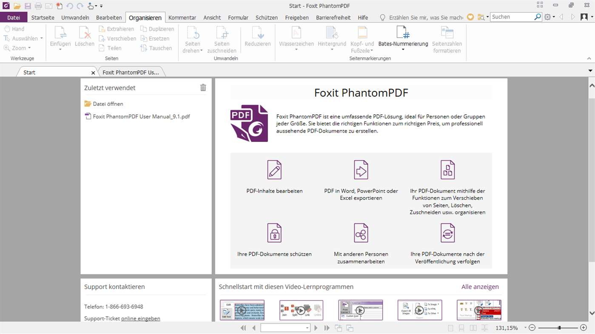595x334 pixels.
Task: Open the page number combo box in status bar
Action: 307,328
